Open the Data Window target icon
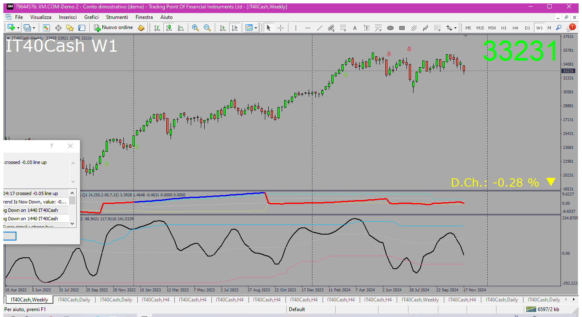Viewport: 582px width, 317px height. click(58, 28)
